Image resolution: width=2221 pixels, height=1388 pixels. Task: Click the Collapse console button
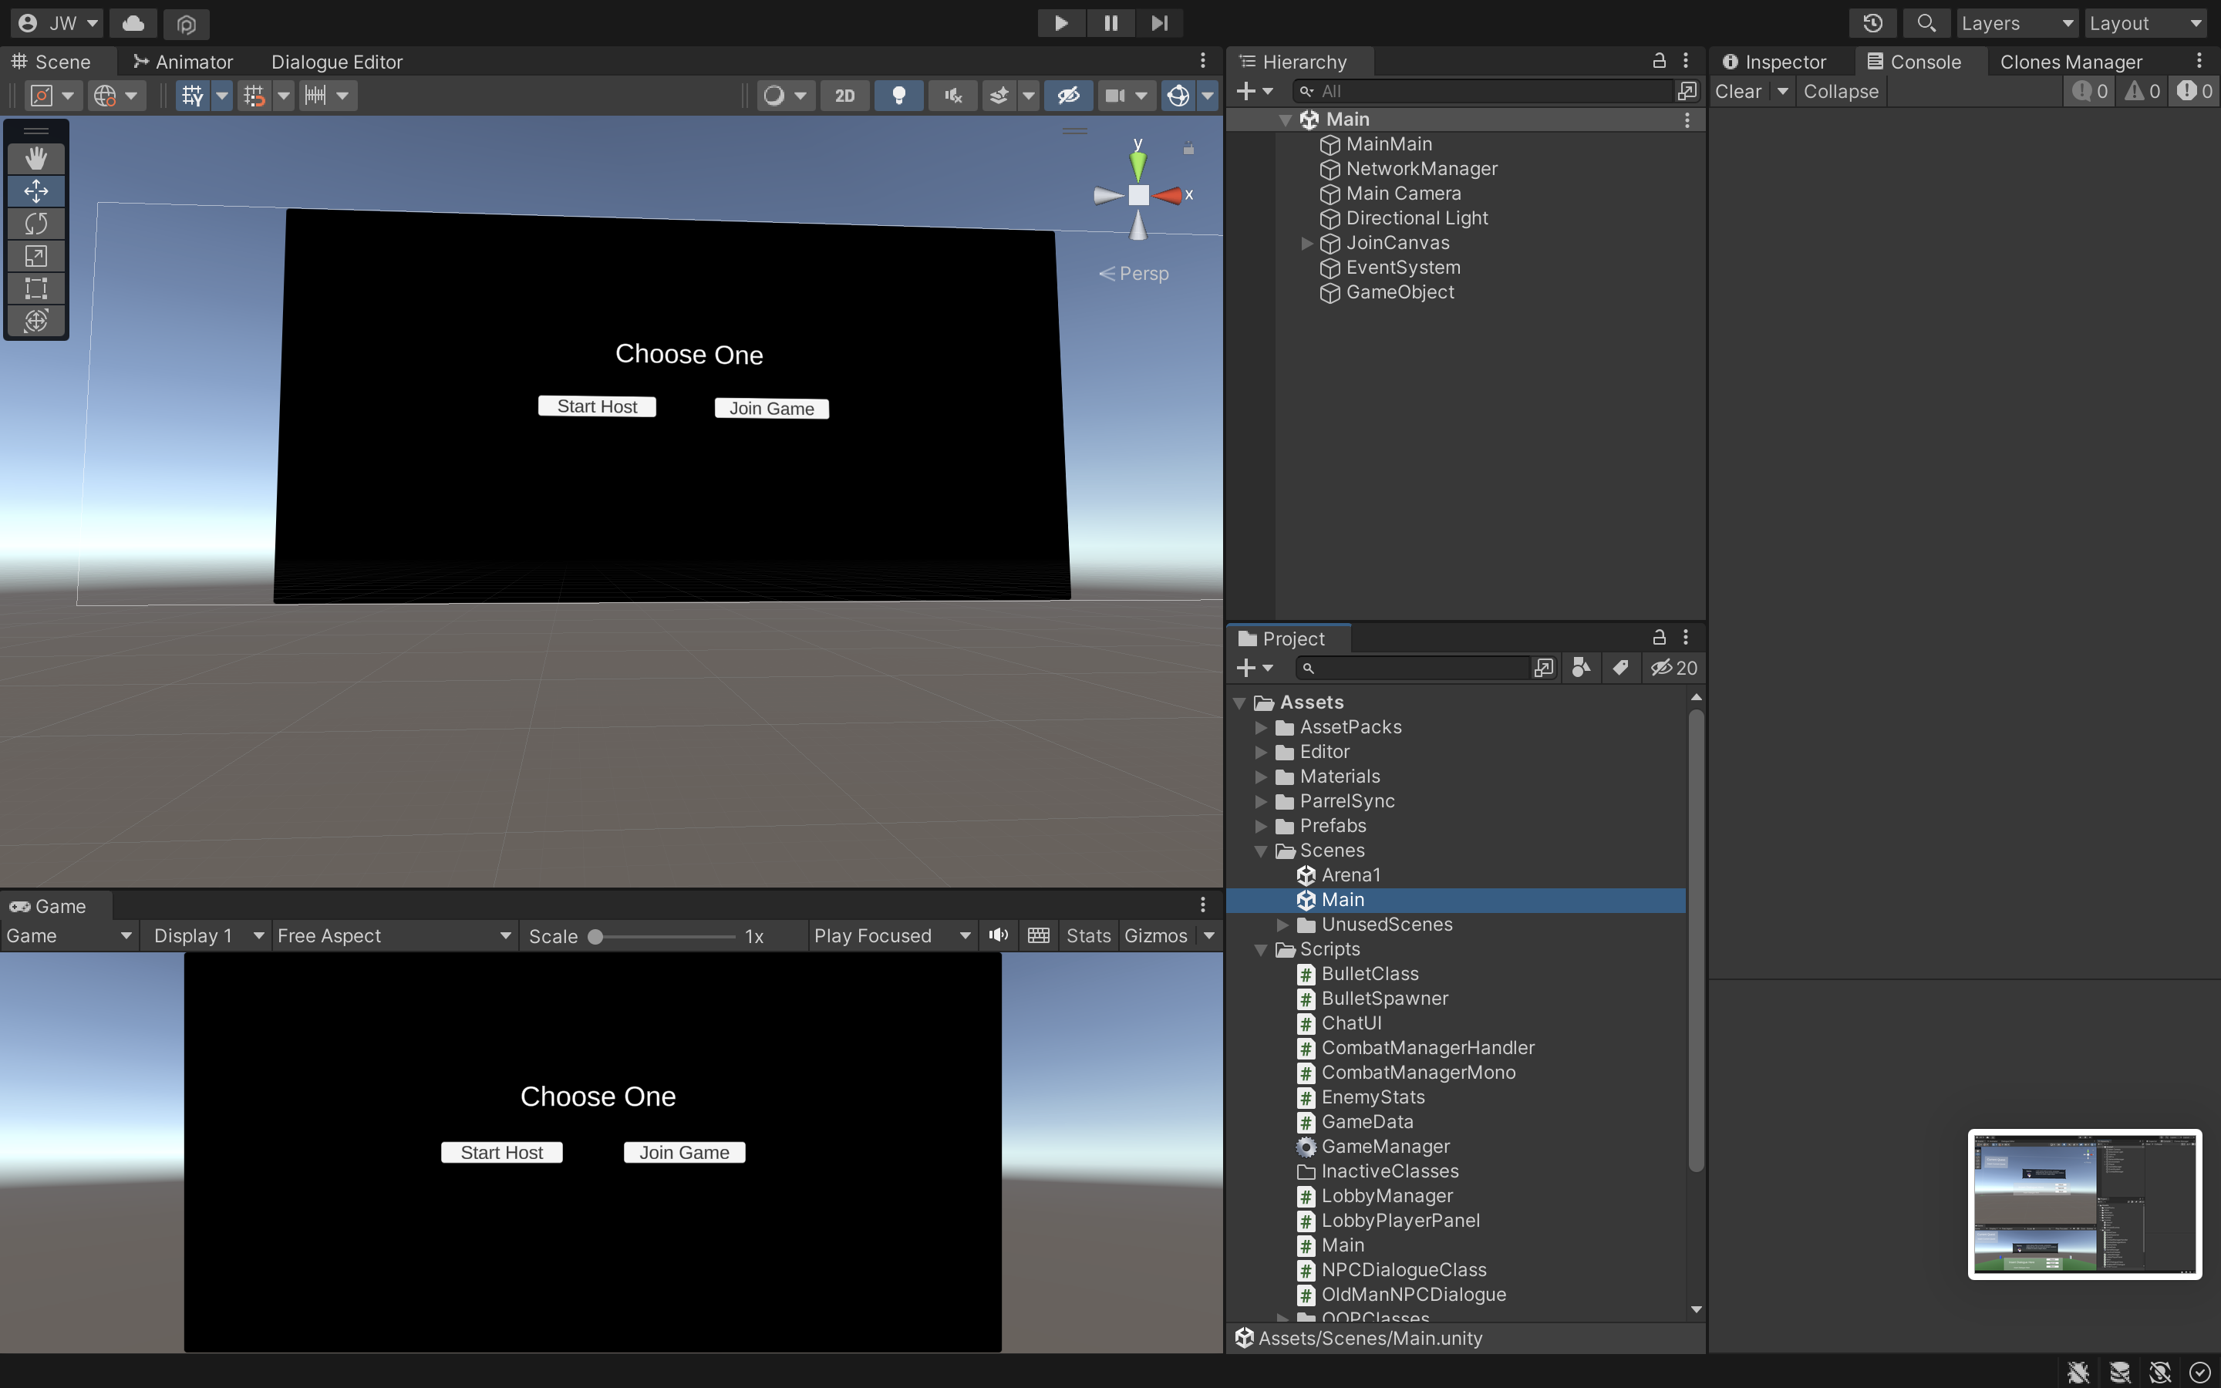pyautogui.click(x=1840, y=91)
